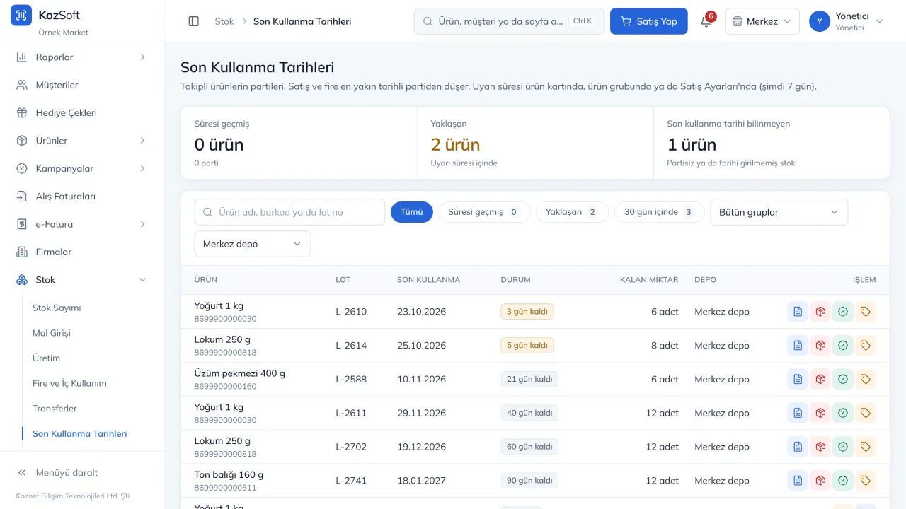Expand the Kampanyalar menu

[x=81, y=168]
